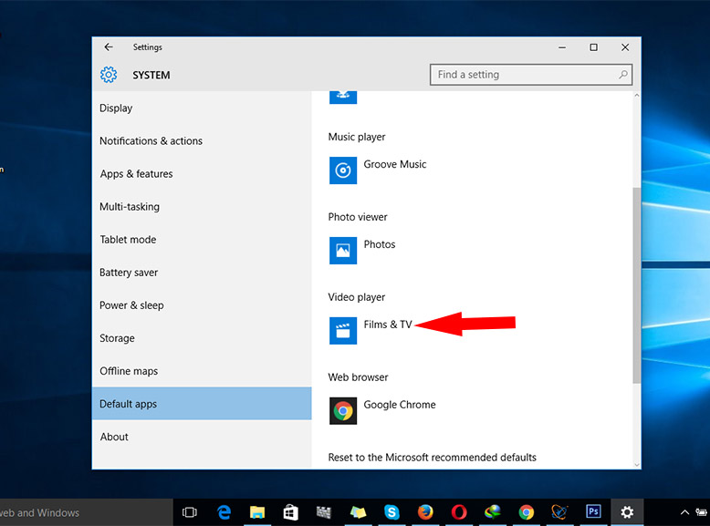Change the Films & TV default
710x526 pixels.
388,325
